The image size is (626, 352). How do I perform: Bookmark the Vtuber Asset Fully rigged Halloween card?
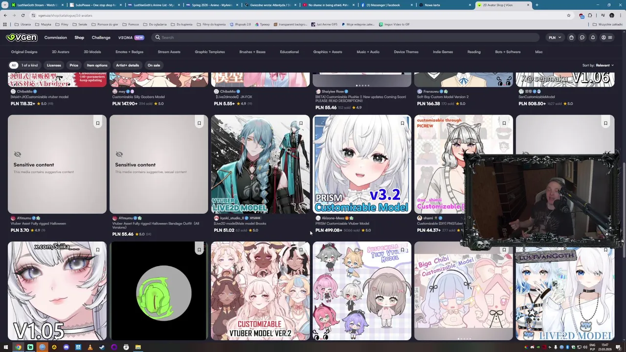click(x=97, y=123)
